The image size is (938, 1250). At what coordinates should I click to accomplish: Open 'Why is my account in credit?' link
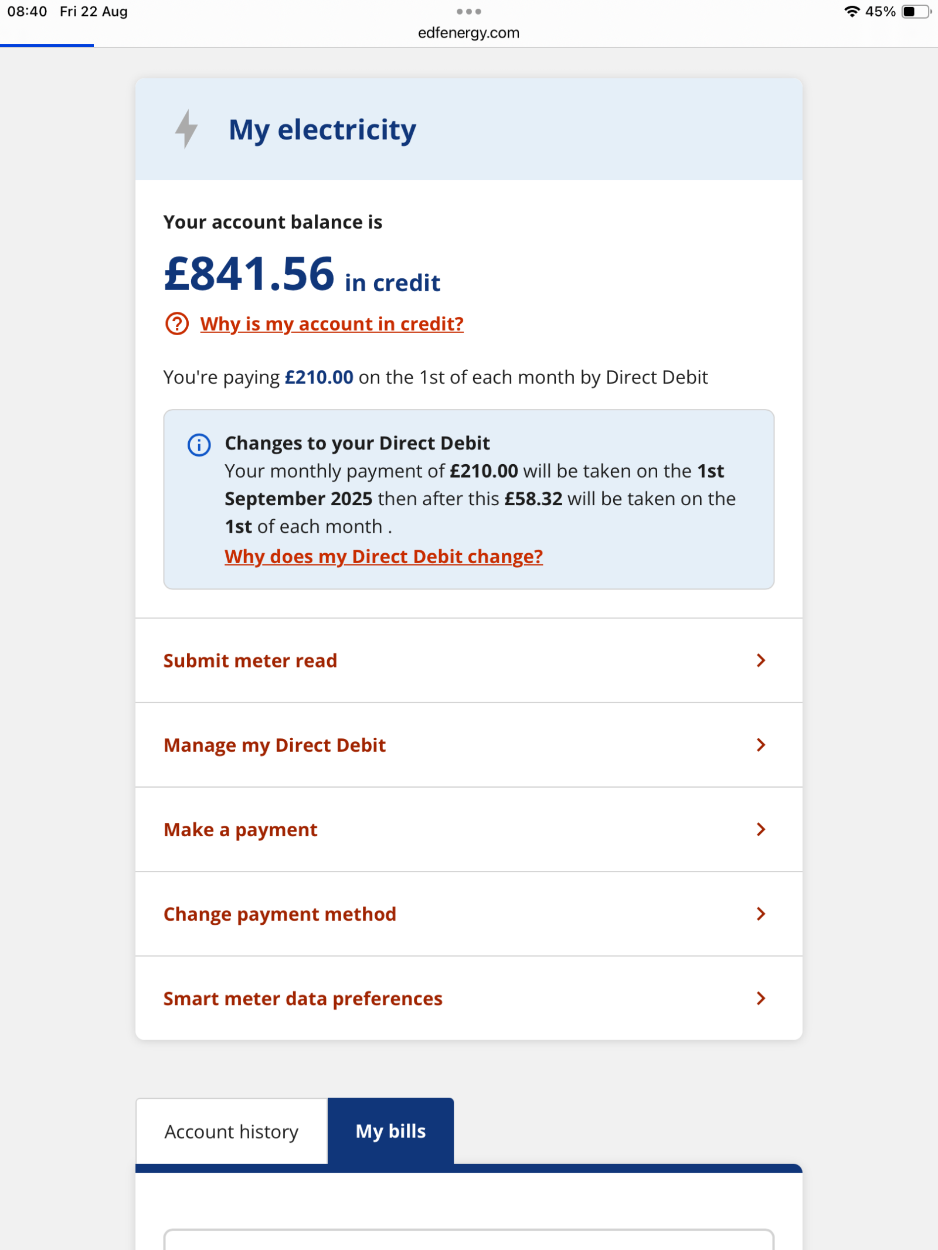(332, 323)
